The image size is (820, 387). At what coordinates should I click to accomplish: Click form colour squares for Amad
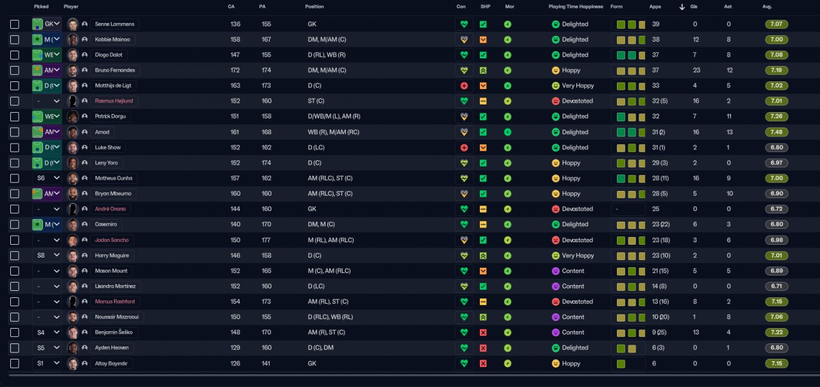point(631,132)
